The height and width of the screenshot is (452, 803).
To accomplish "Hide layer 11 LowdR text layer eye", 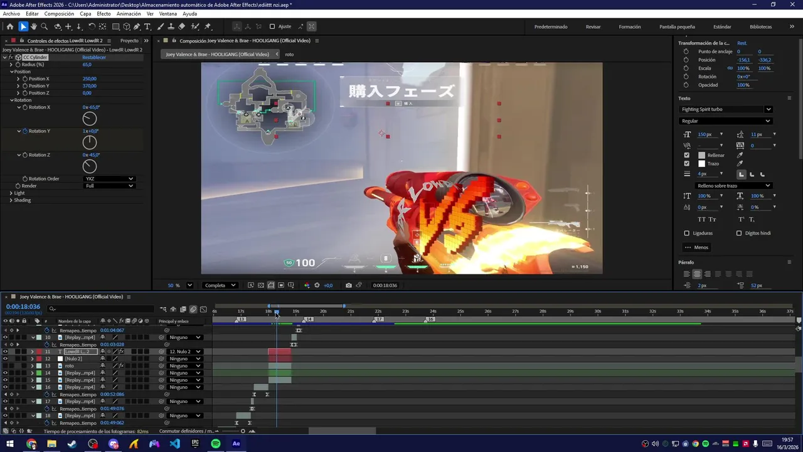I will (x=5, y=352).
